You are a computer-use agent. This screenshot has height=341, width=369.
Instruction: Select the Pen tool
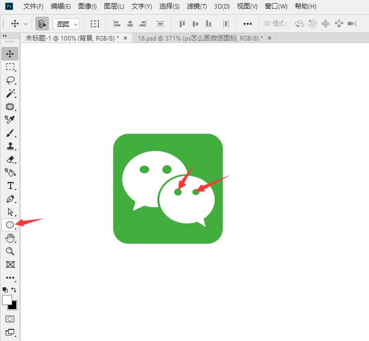pos(10,199)
